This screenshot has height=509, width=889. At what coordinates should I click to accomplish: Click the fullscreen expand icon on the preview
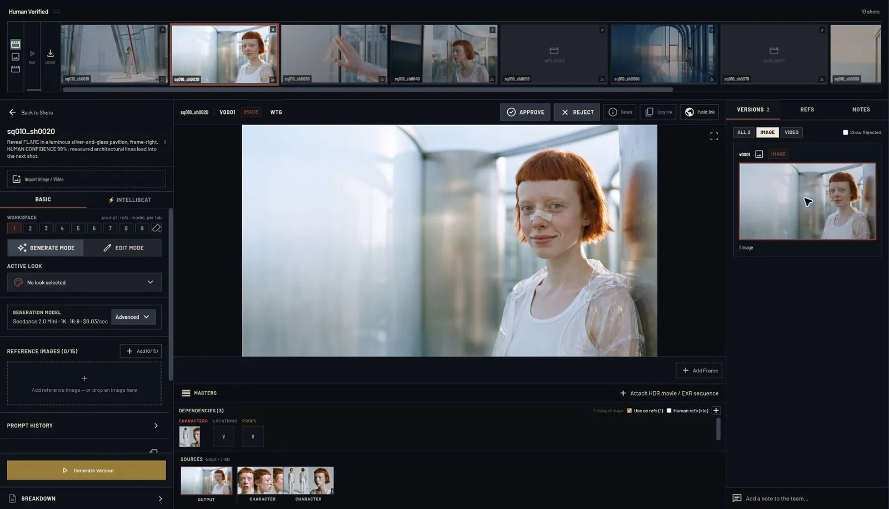tap(714, 136)
